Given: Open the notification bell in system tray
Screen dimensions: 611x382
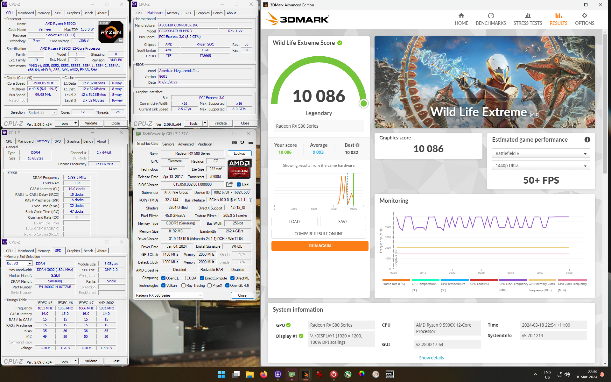Looking at the screenshot, I should click(602, 374).
